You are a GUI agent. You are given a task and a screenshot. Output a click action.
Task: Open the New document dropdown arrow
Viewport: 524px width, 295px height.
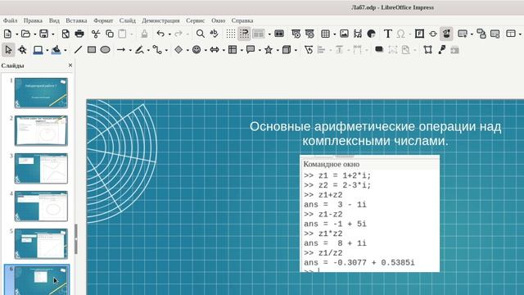click(x=16, y=34)
